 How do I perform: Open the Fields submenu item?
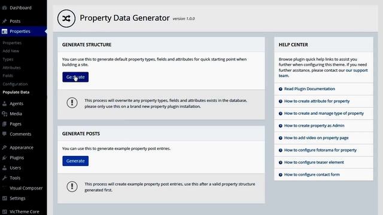click(8, 76)
